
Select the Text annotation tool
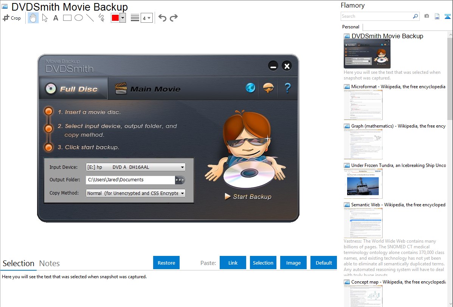tap(56, 18)
